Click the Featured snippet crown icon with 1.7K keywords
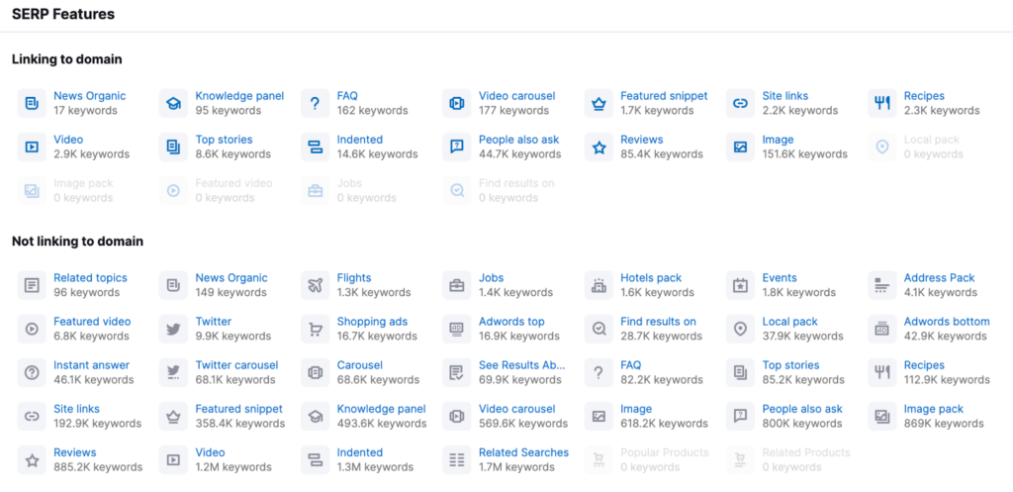The width and height of the screenshot is (1013, 492). tap(599, 103)
